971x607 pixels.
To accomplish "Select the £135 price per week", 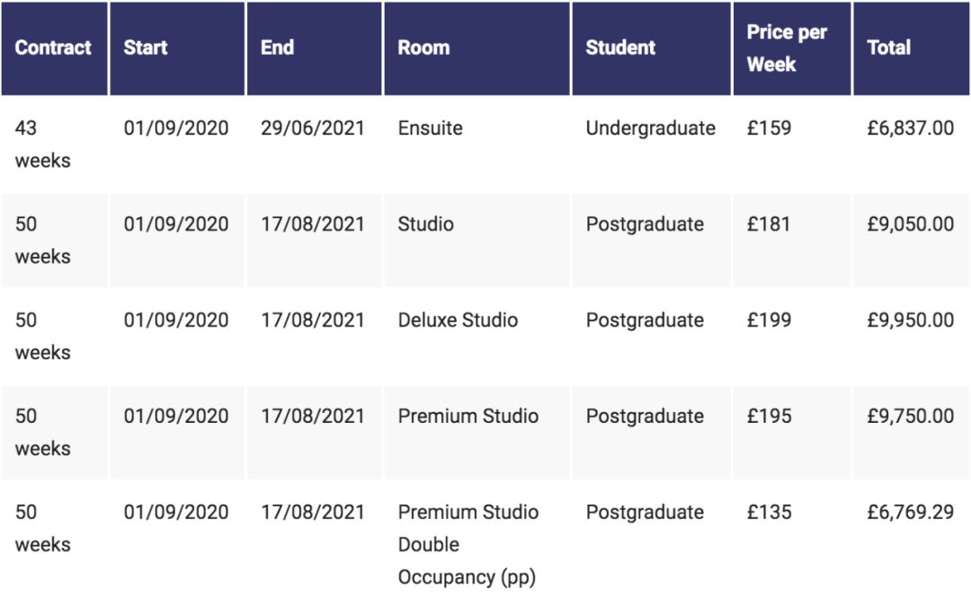I will (769, 513).
